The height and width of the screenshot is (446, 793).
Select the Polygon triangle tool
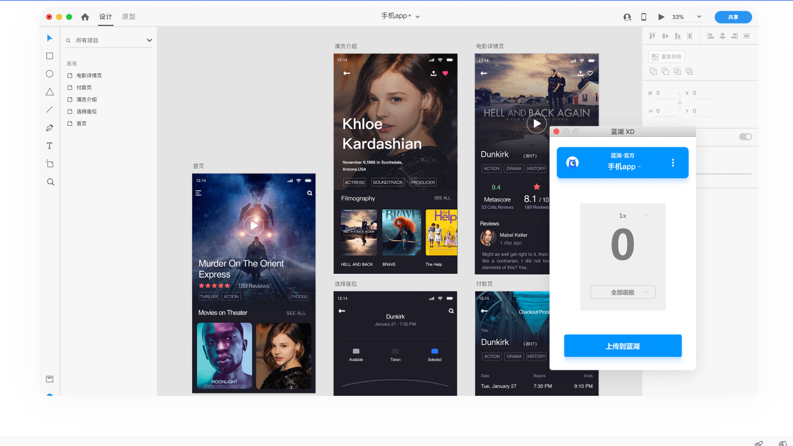(x=50, y=92)
